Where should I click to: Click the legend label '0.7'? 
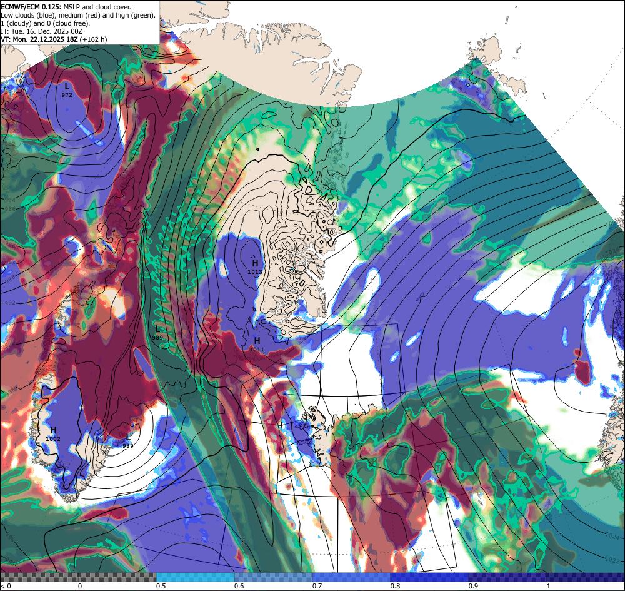317,586
